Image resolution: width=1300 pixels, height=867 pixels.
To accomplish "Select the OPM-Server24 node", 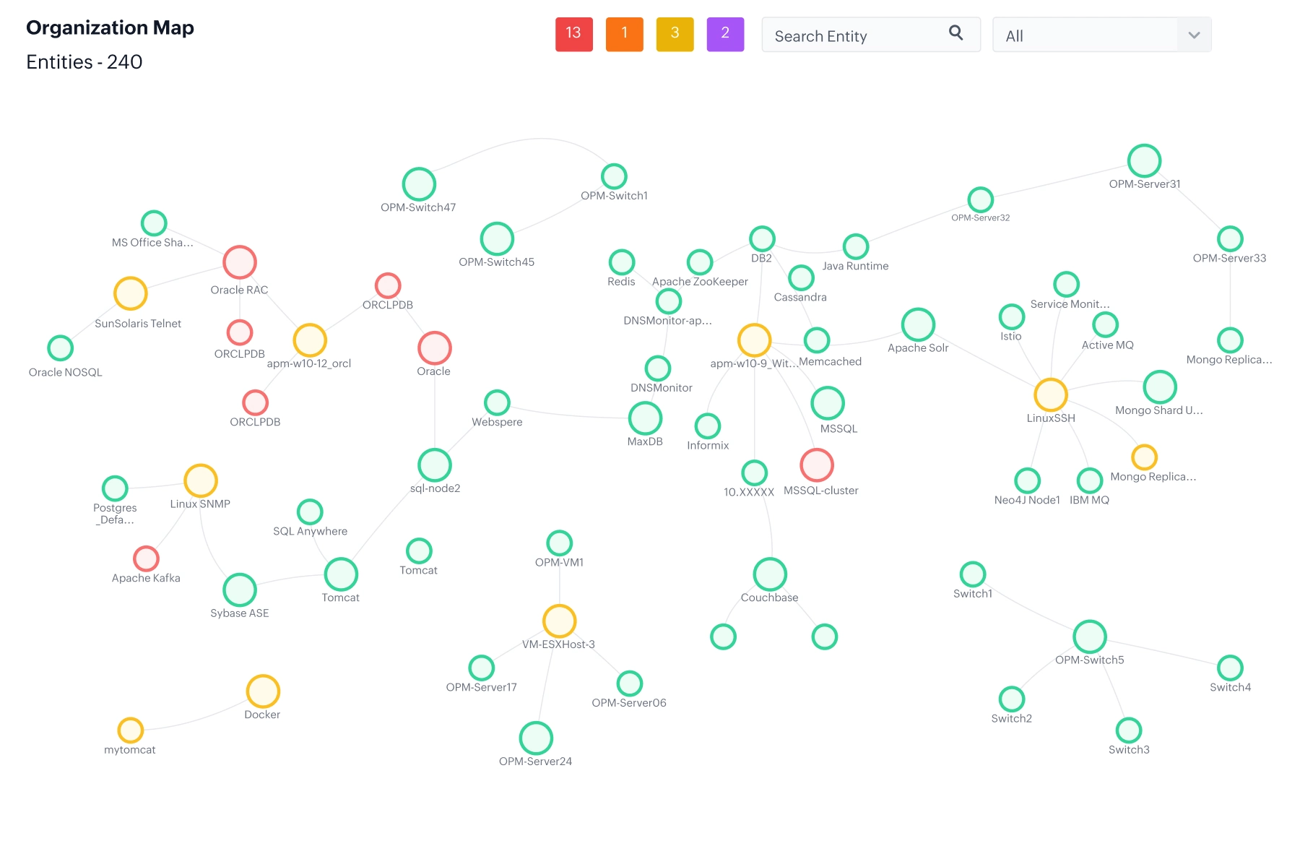I will coord(536,738).
